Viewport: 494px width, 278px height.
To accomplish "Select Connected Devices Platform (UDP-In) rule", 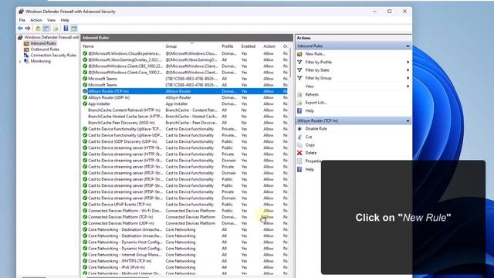I will point(184,223).
